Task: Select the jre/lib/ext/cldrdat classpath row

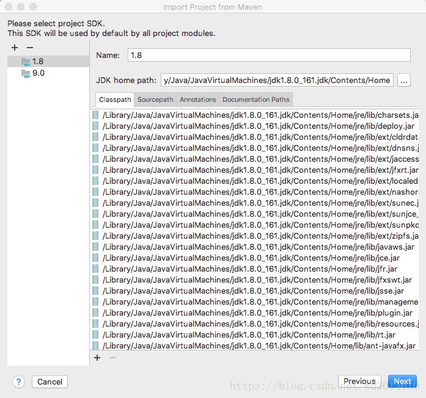Action: 254,137
